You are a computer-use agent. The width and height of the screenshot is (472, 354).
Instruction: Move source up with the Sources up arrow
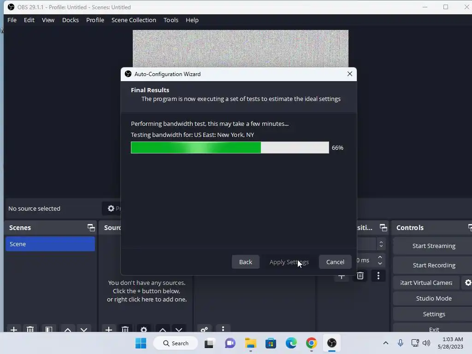[163, 329]
